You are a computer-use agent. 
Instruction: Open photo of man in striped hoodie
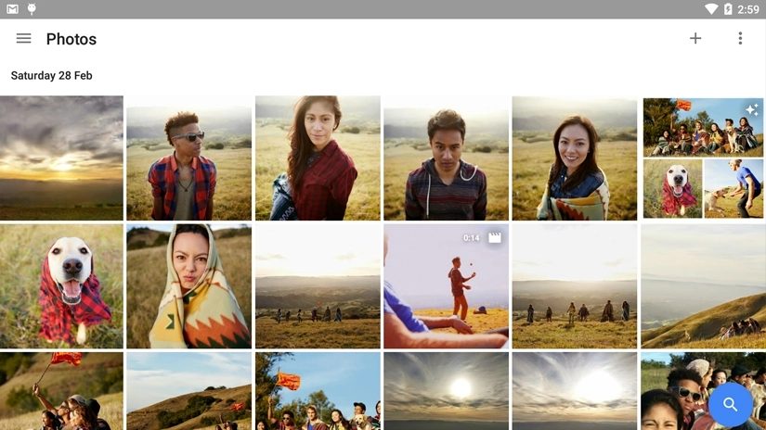[x=446, y=158]
